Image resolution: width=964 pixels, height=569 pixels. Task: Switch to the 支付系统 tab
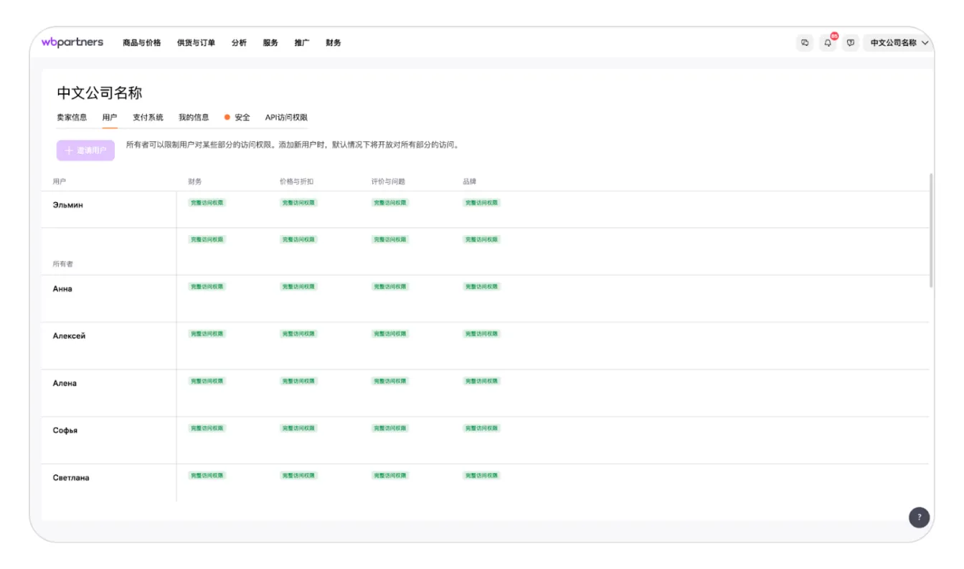coord(148,118)
